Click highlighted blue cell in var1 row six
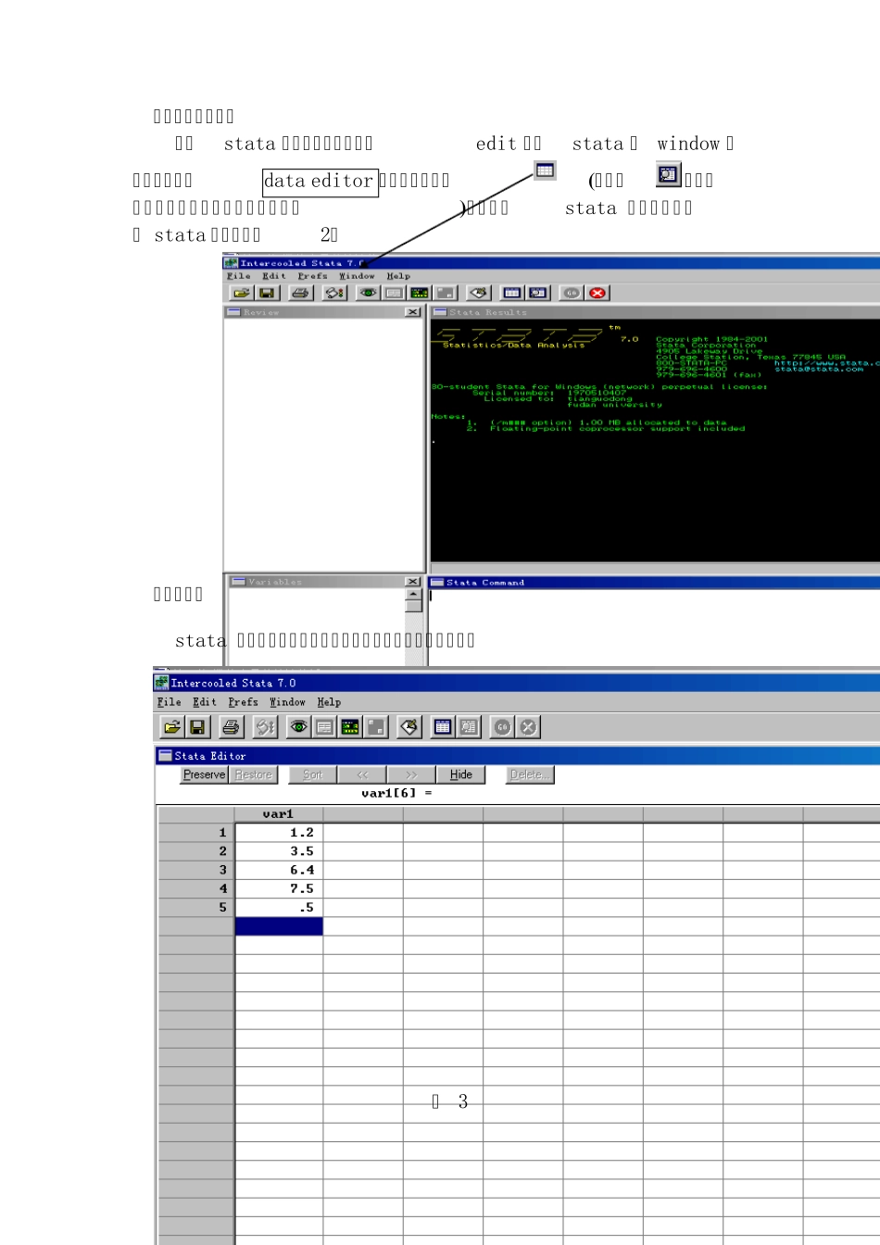The image size is (880, 1245). coord(279,926)
